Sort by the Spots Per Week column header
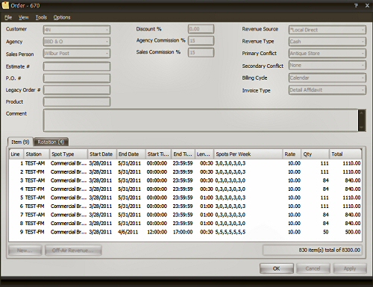Screen dimensions: 373x287 click(x=248, y=154)
